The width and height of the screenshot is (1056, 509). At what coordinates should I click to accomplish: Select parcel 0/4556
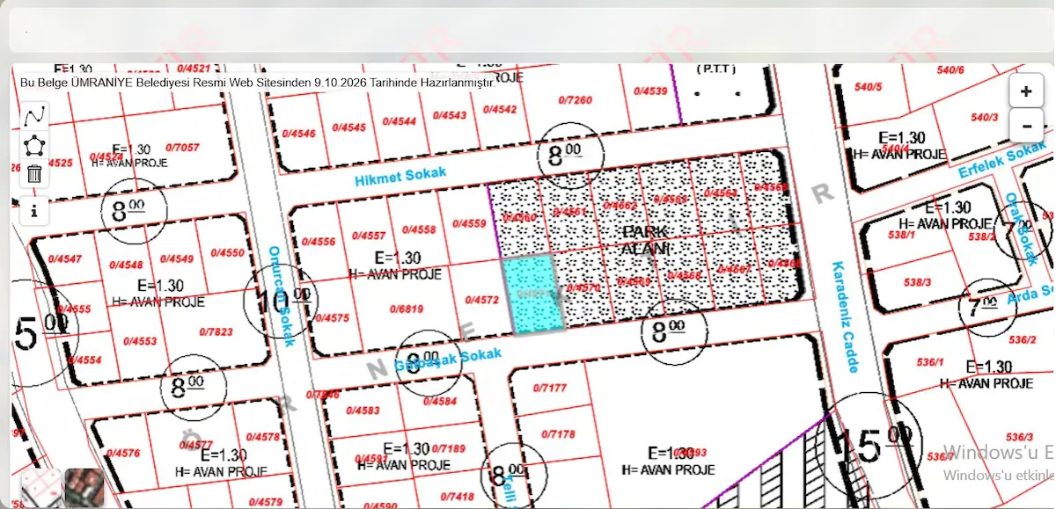[x=318, y=242]
